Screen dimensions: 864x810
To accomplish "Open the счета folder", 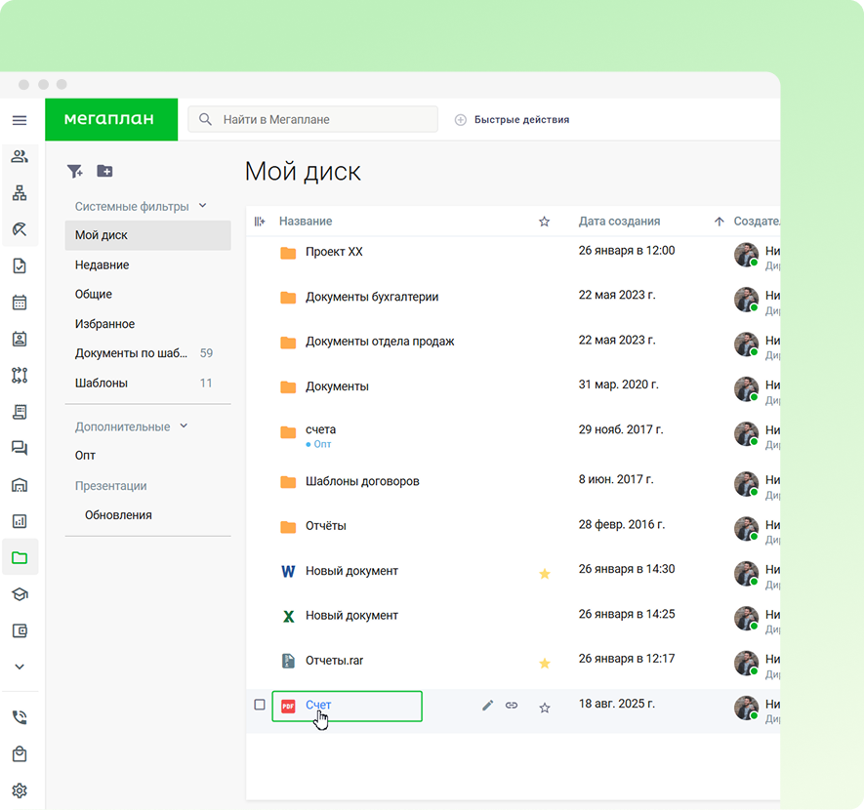I will (x=320, y=429).
